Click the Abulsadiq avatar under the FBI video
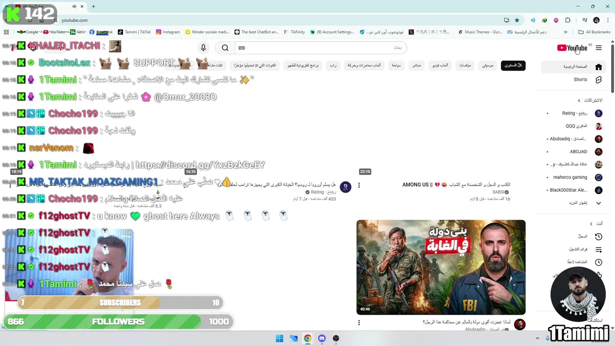The height and width of the screenshot is (346, 615). tap(520, 324)
